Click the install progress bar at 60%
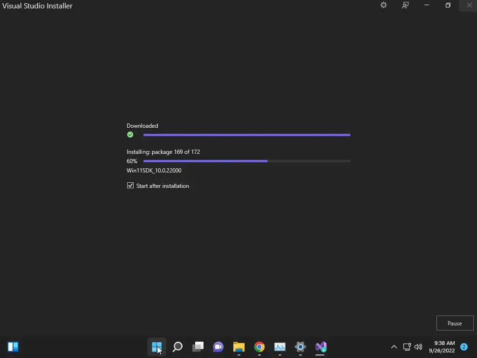This screenshot has width=477, height=358. pyautogui.click(x=247, y=161)
